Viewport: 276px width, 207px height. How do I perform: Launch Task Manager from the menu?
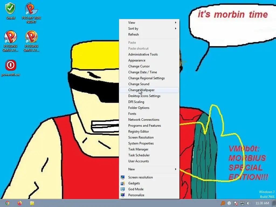[x=149, y=149]
